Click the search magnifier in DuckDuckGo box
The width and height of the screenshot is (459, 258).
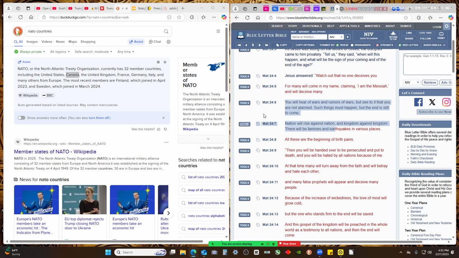(166, 31)
